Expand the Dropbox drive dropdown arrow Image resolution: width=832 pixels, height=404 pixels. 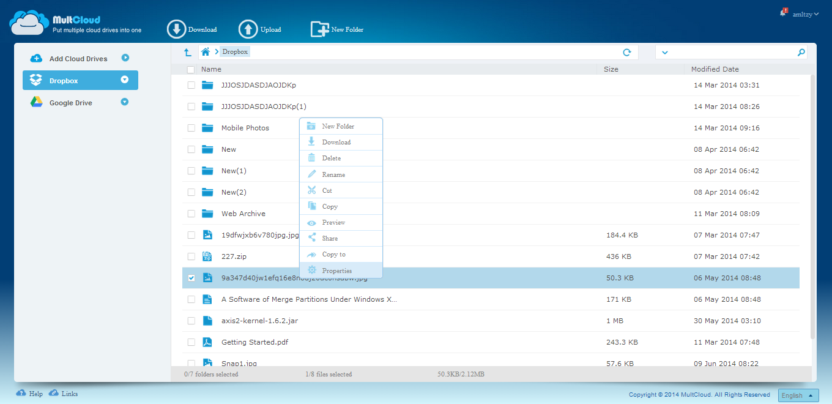point(125,80)
